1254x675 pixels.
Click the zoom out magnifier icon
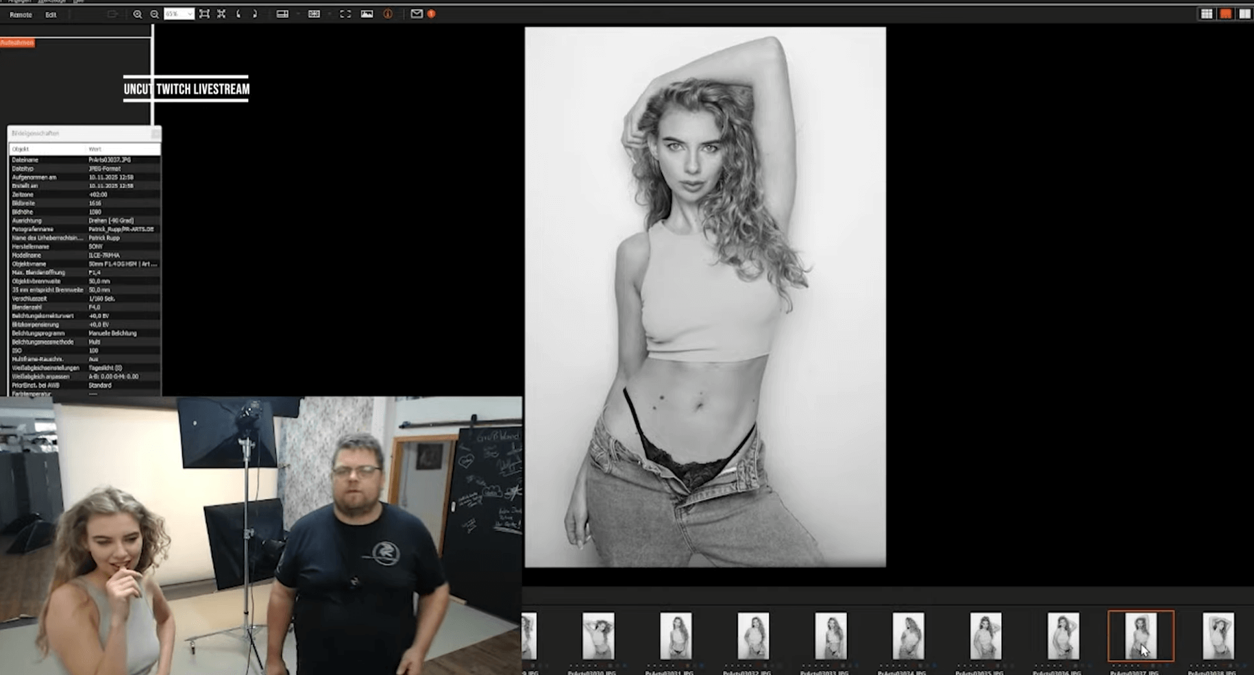coord(154,14)
